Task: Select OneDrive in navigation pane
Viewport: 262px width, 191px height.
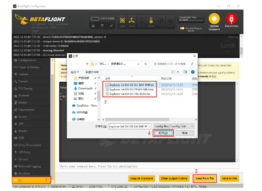Action: point(84,106)
